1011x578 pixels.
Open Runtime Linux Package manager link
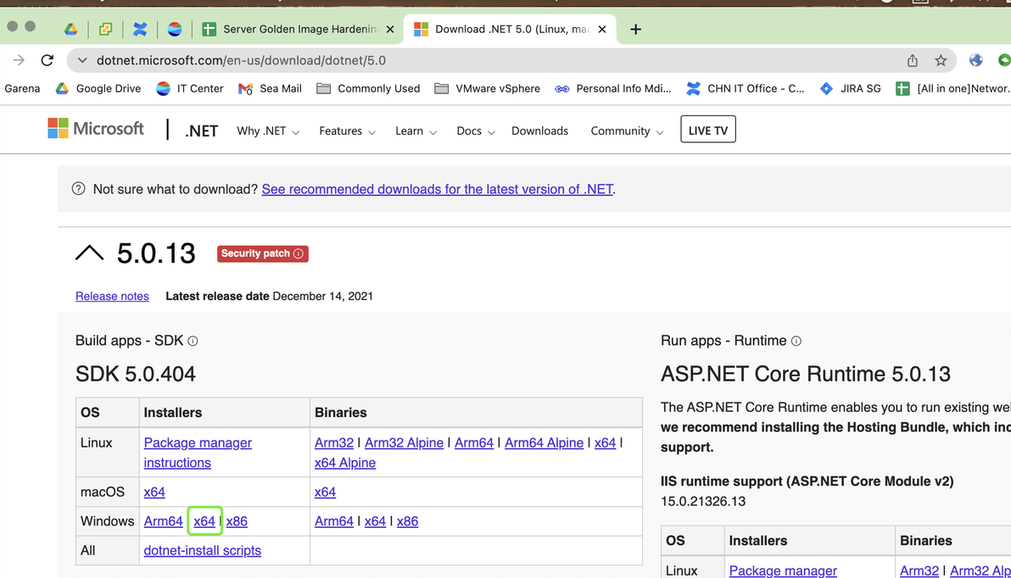tap(783, 570)
